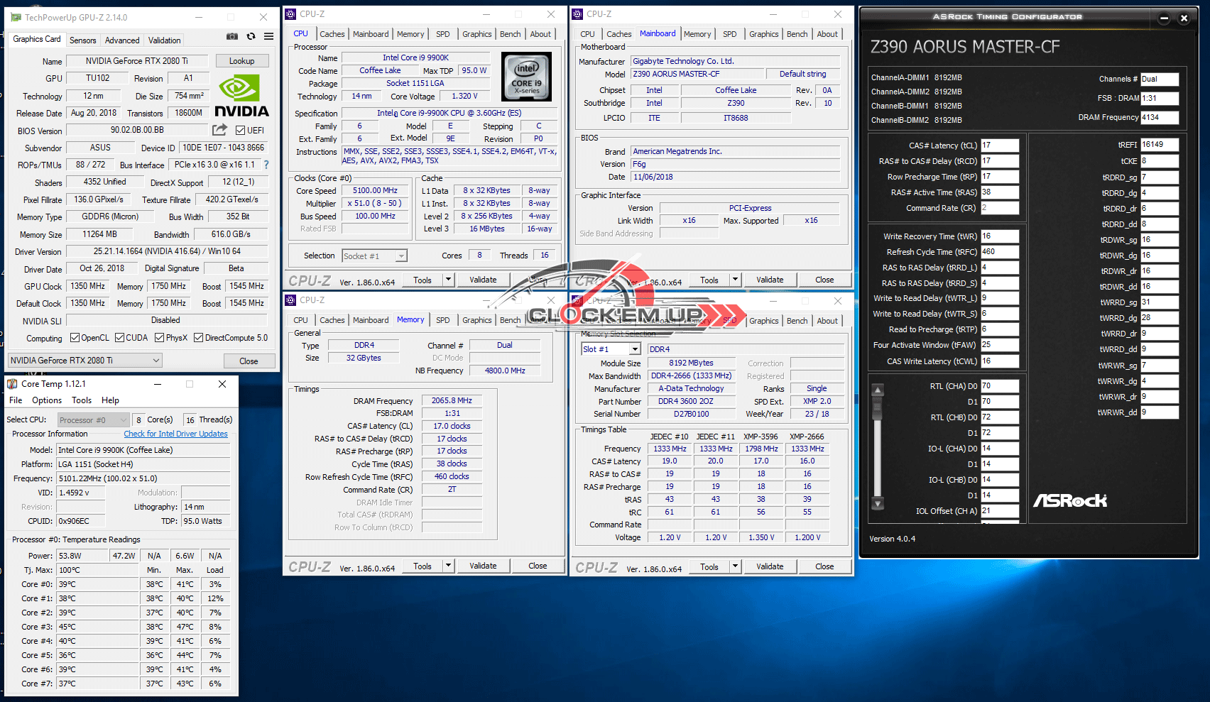Screen dimensions: 1210x702
Task: Open the Select CPU Processor #0 dropdown
Action: (x=93, y=420)
